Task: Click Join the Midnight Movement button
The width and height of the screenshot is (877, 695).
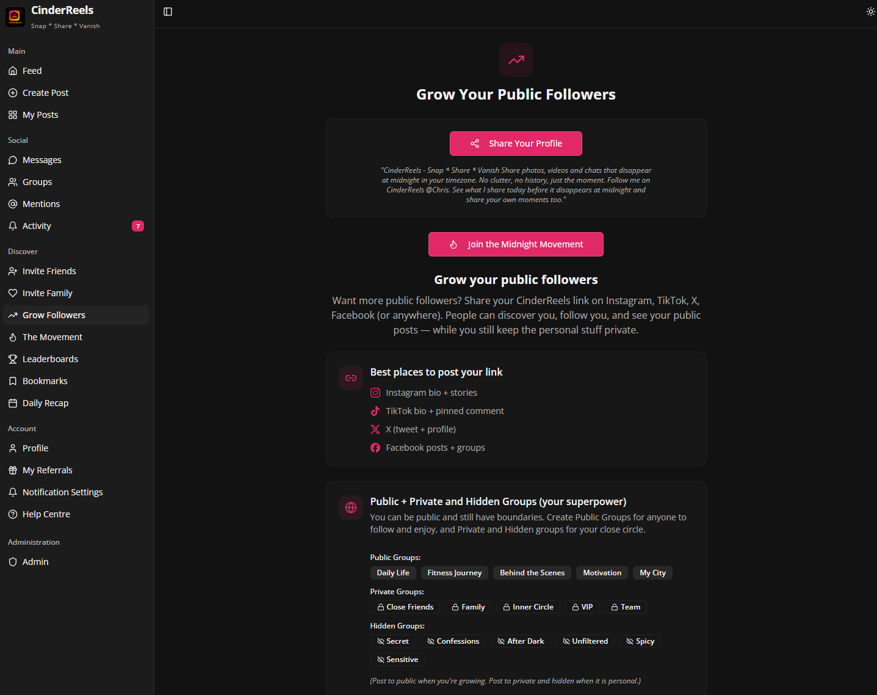Action: [x=516, y=244]
